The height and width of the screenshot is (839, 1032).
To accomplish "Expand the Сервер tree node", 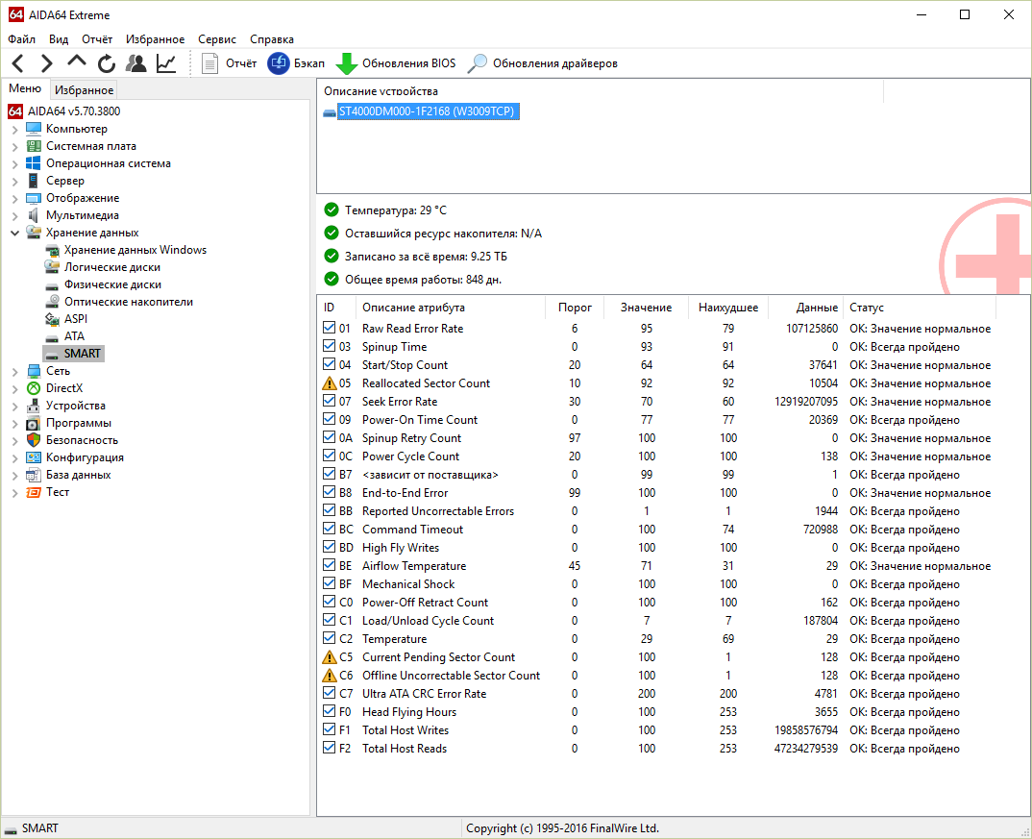I will (x=15, y=181).
